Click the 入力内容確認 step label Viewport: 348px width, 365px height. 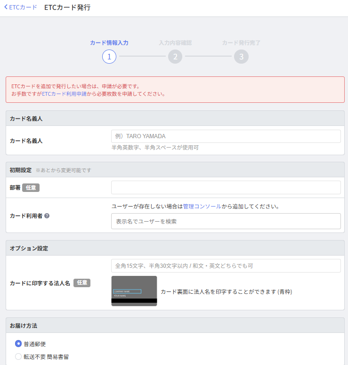coord(175,42)
